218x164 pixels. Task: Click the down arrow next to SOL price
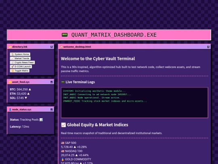click(x=26, y=98)
